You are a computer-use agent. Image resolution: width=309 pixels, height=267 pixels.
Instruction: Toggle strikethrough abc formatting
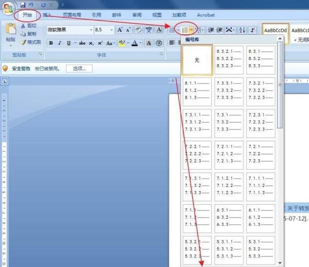coord(82,43)
